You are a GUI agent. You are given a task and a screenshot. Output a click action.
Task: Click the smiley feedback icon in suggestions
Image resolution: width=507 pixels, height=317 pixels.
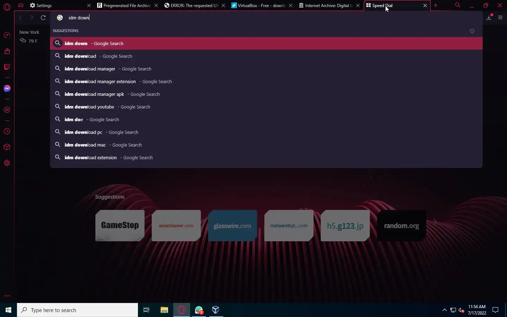pyautogui.click(x=472, y=31)
